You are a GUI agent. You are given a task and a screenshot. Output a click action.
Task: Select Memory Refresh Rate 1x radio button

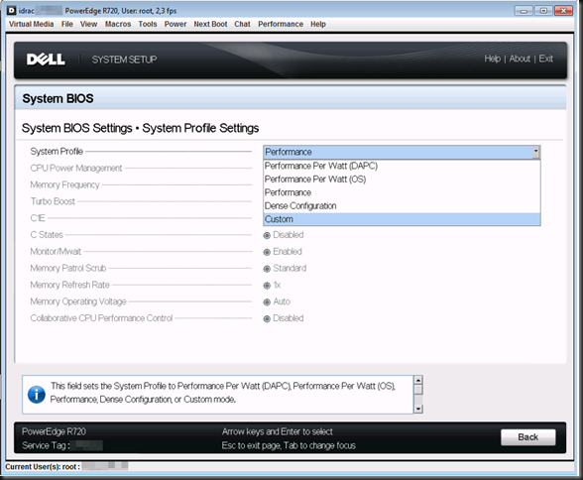coord(267,286)
